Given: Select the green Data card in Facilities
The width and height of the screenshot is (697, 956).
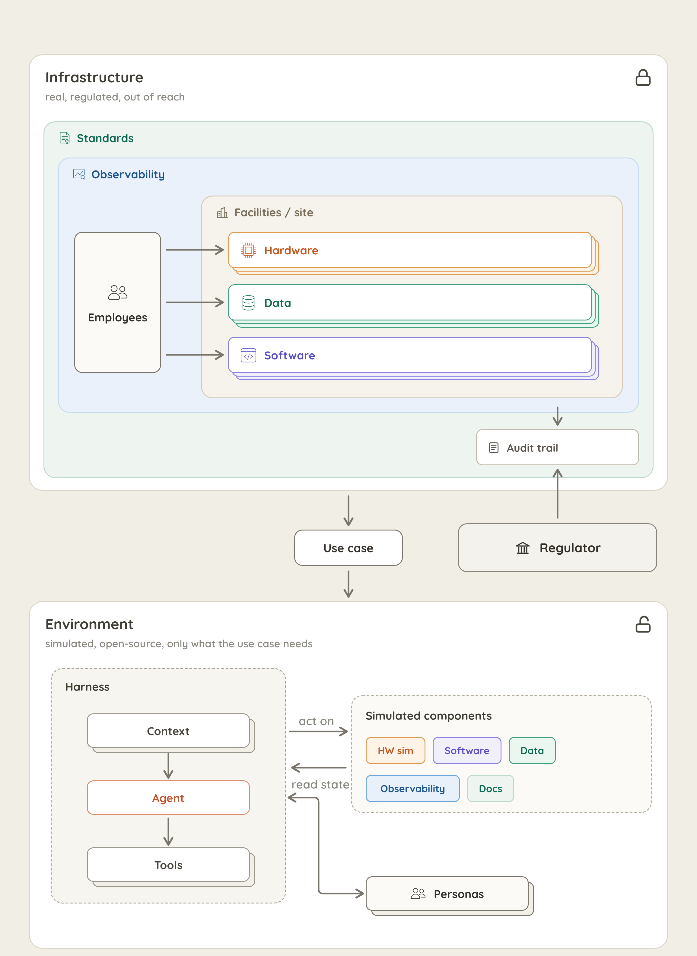Looking at the screenshot, I should coord(410,302).
